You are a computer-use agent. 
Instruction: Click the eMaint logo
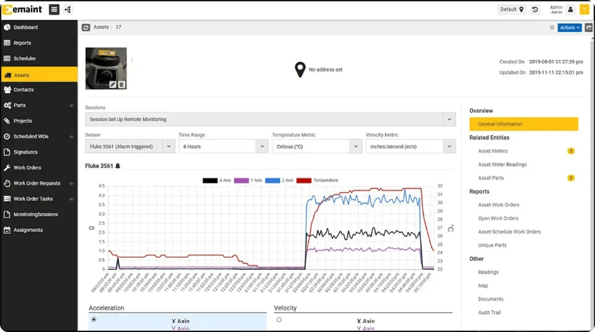(22, 9)
